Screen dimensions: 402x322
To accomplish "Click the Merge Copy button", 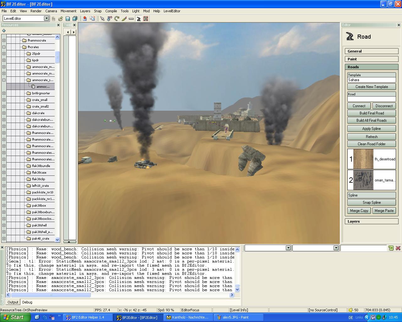I will click(359, 211).
